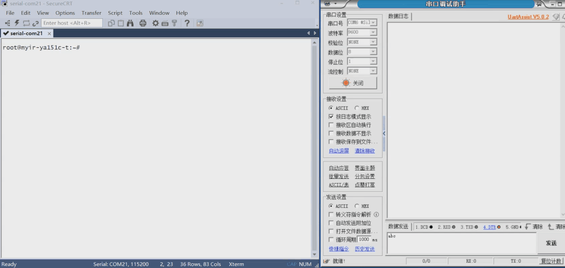Click the orange port status icon on 关闭 button
The height and width of the screenshot is (268, 565).
[346, 83]
